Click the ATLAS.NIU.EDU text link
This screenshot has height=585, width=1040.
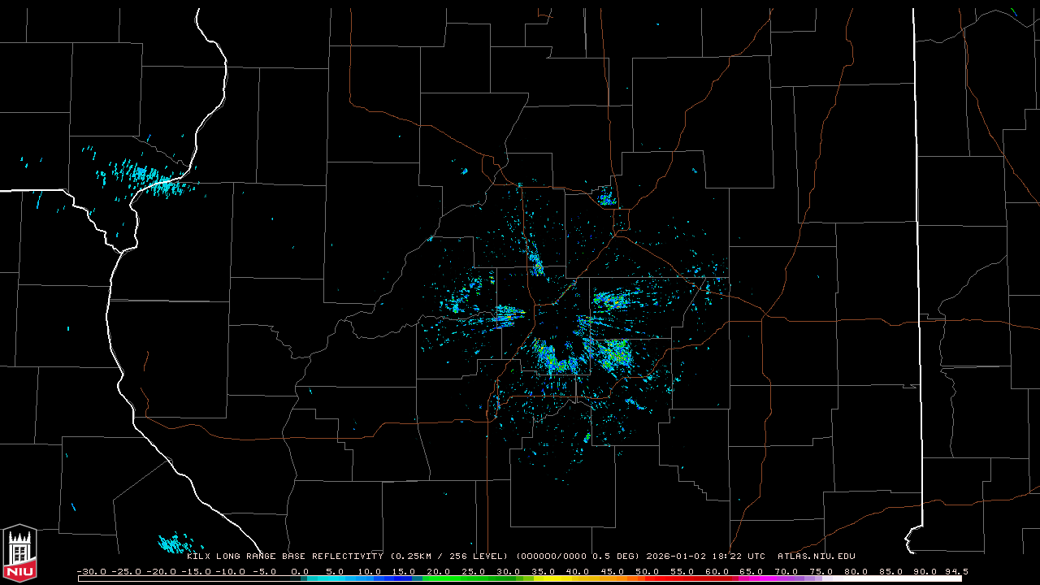click(x=816, y=557)
